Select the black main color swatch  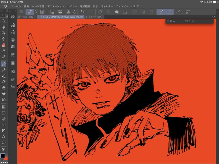coord(3,156)
